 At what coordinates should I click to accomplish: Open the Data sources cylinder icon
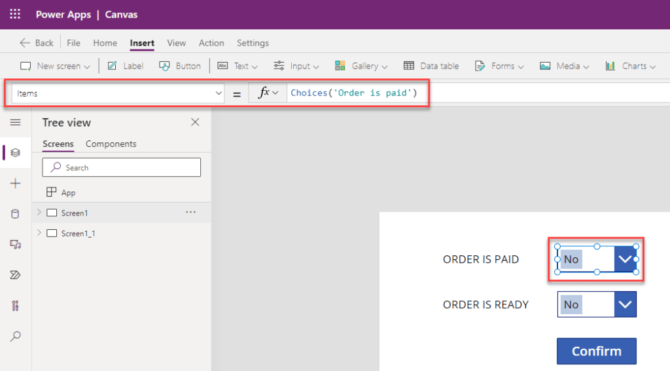click(x=16, y=214)
